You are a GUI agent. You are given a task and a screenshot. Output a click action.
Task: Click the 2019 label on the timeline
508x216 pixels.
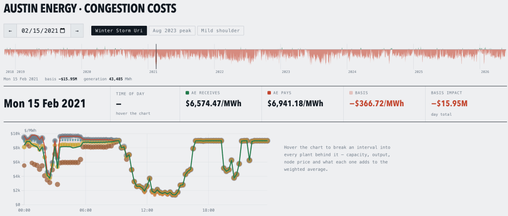pyautogui.click(x=20, y=72)
